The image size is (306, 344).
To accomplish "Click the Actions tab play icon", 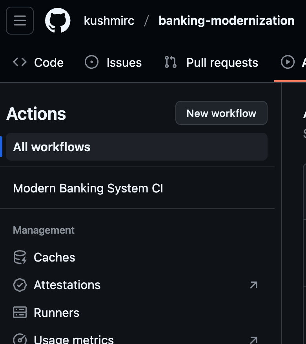I will tap(288, 62).
